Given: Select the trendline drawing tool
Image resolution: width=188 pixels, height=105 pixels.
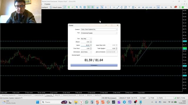Looking at the screenshot, I should click(x=118, y=7).
